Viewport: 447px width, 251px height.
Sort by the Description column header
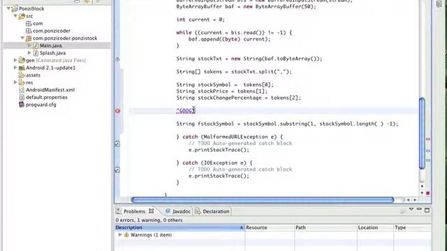pos(179,227)
